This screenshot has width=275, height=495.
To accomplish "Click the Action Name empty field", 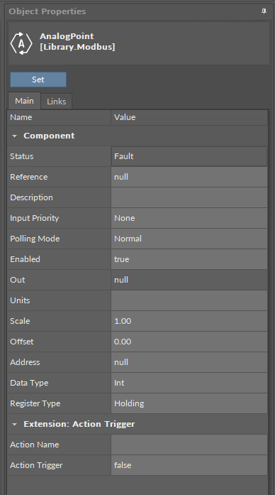I will coord(189,445).
